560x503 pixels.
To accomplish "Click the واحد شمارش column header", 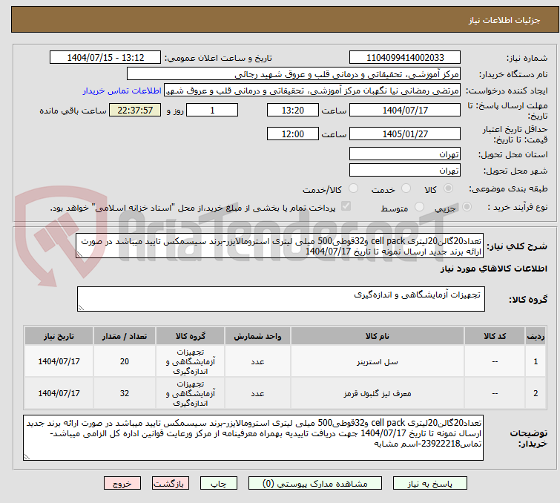I will point(257,336).
